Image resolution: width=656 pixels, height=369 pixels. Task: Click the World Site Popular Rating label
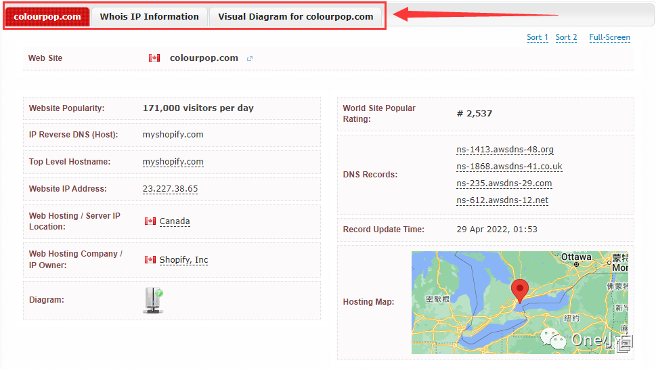(x=379, y=113)
